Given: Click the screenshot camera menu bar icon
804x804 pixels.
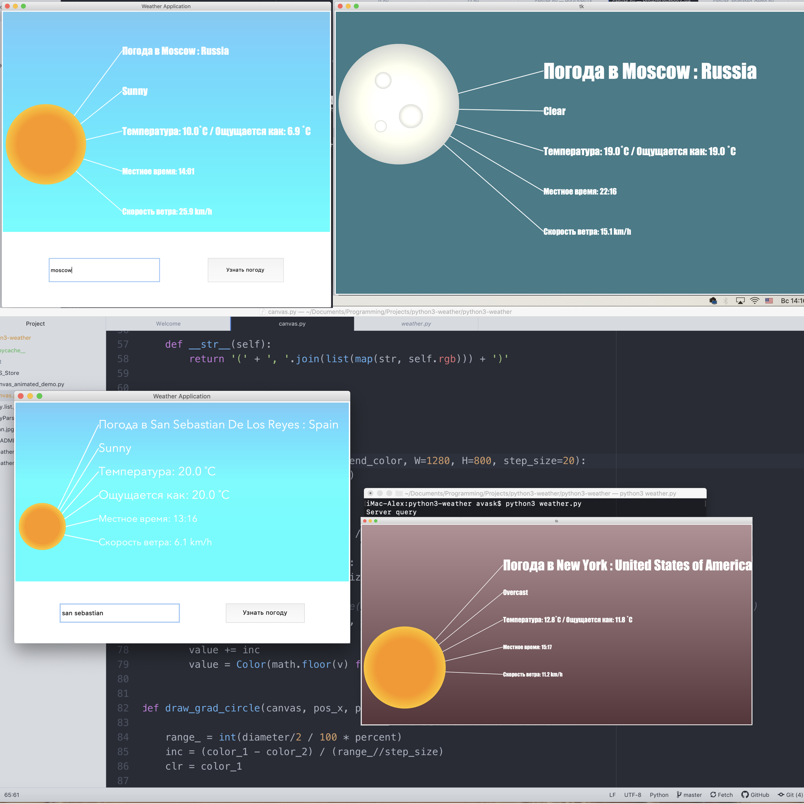Looking at the screenshot, I should [713, 300].
